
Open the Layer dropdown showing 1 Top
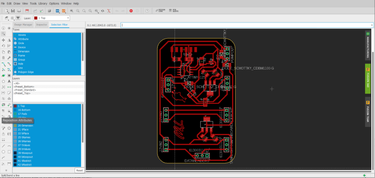(x=51, y=18)
